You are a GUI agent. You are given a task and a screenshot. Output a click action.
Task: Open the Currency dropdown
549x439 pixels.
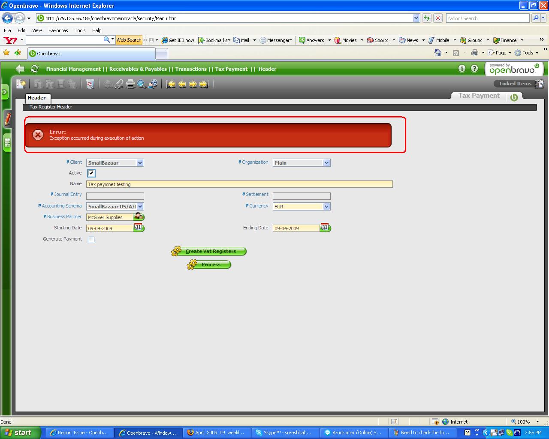(x=326, y=207)
